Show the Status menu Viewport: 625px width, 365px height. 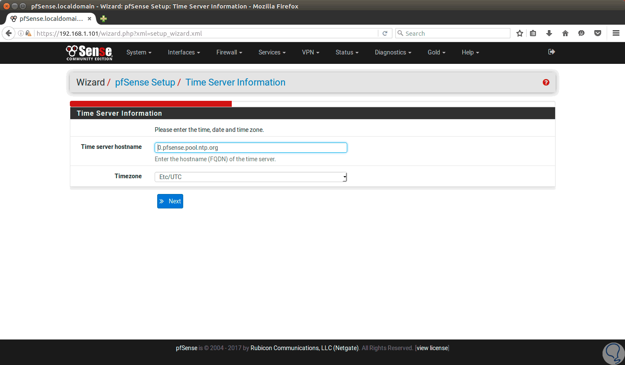point(347,52)
